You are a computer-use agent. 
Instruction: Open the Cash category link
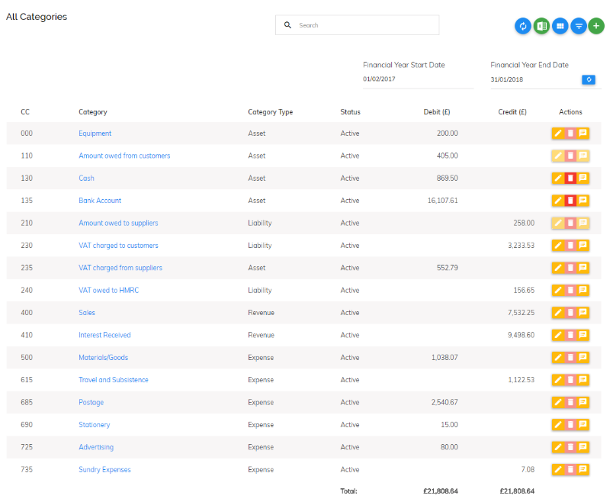86,179
